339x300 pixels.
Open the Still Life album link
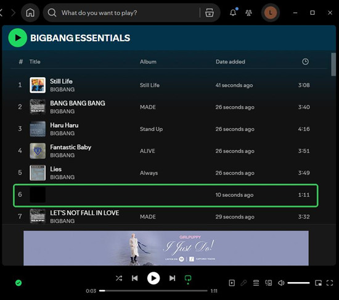150,85
